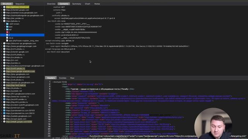Viewport: 248px width, 139px height.
Task: Expand https://www.googletagmanager.com host
Action: (x=2, y=46)
